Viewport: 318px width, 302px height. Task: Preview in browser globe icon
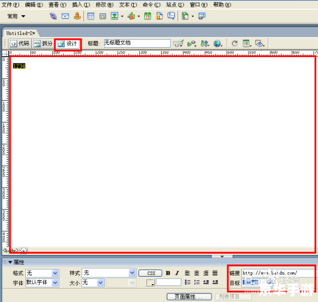pos(217,44)
